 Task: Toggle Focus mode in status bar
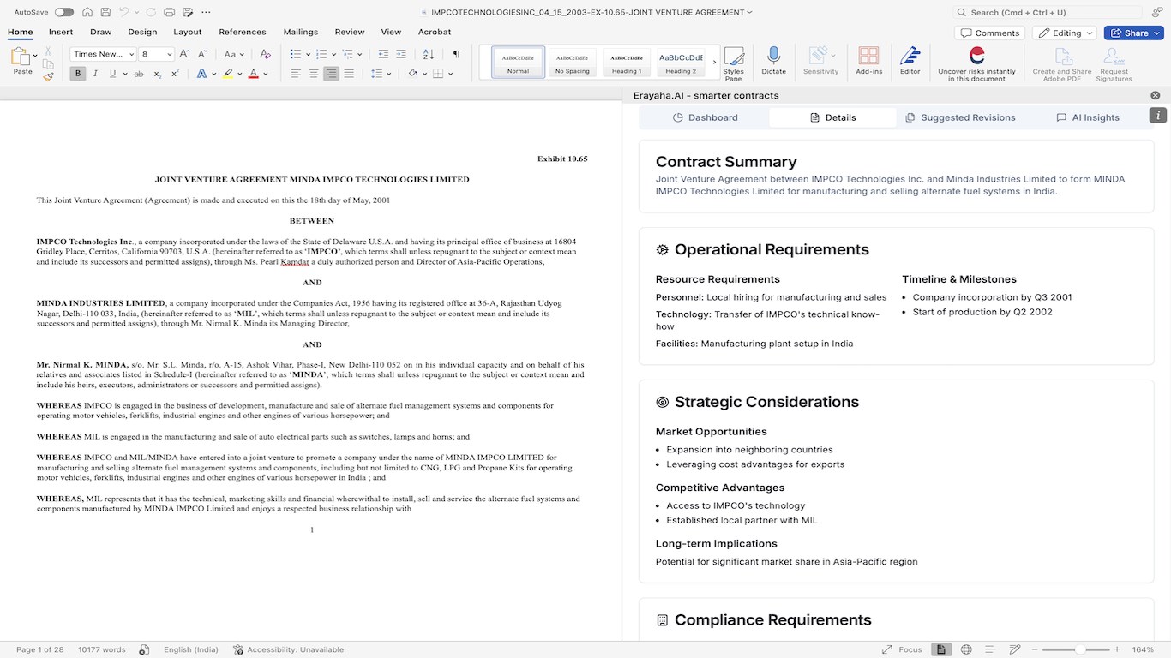click(901, 649)
